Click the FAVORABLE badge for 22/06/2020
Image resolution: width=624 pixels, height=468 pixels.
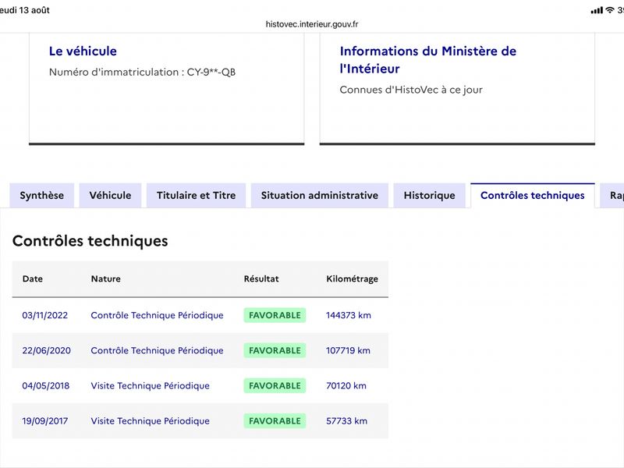275,350
